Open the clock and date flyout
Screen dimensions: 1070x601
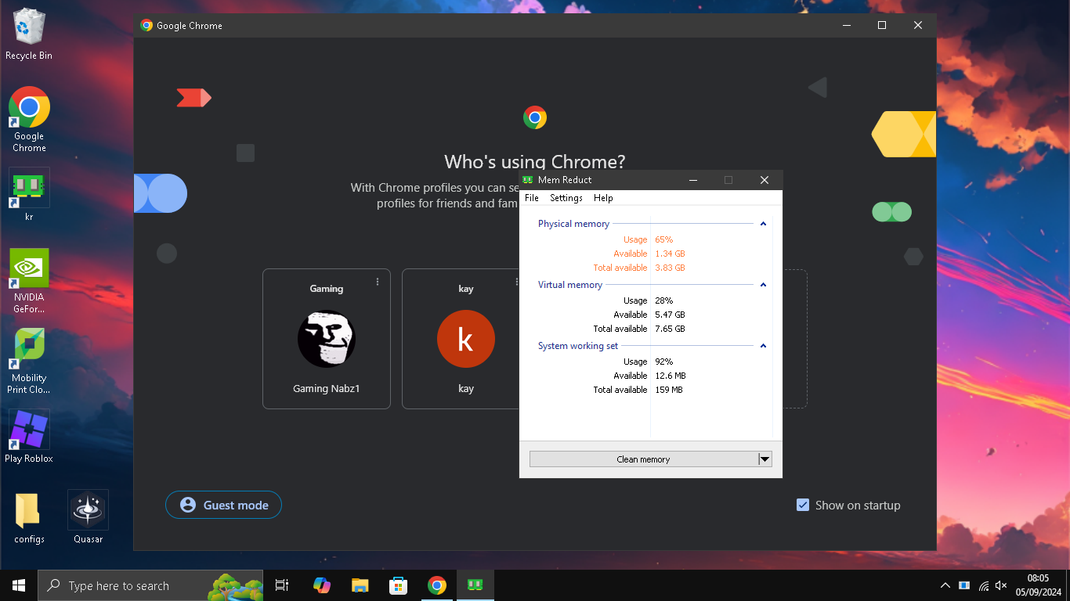point(1038,585)
